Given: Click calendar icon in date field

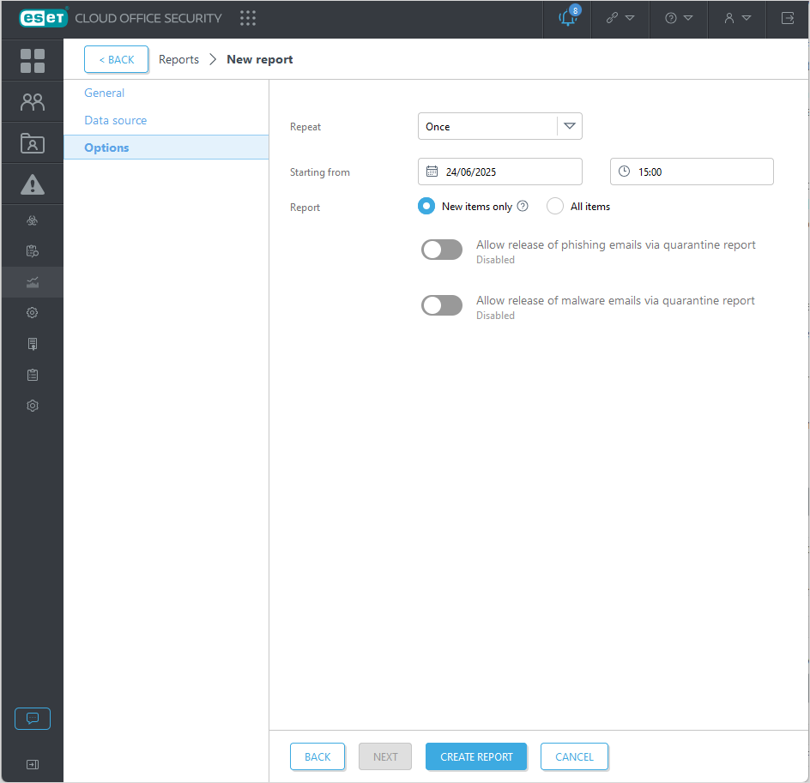Looking at the screenshot, I should tap(432, 172).
